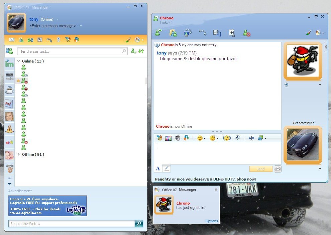
Task: Expand the Offline (91) contact group
Action: pos(19,154)
